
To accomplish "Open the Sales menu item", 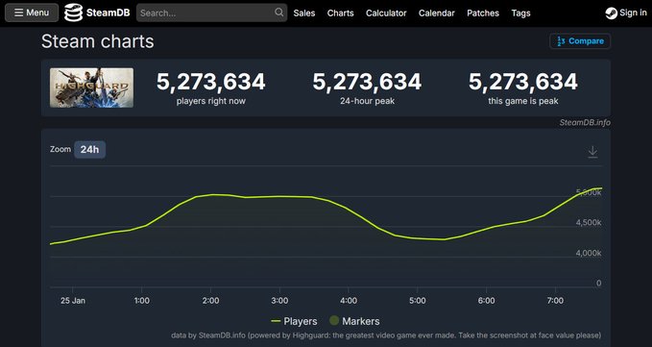I will (x=304, y=12).
